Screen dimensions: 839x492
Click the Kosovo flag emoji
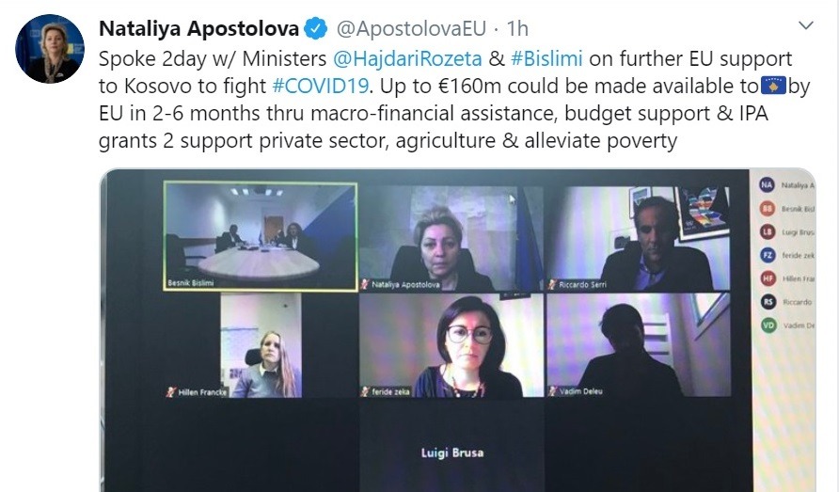(x=773, y=86)
